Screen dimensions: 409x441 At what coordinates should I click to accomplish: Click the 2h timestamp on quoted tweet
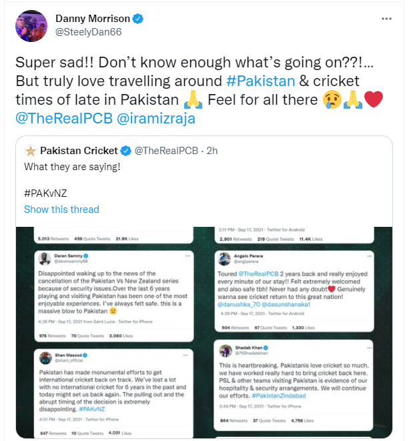(212, 151)
